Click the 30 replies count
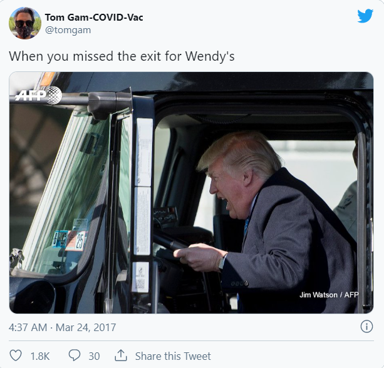Screen dimensions: 384x368 click(94, 356)
